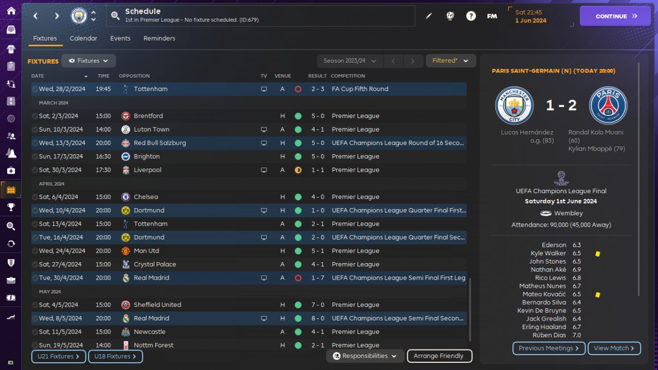The image size is (658, 370).
Task: Open the medical kit icon in sidebar
Action: (x=11, y=170)
